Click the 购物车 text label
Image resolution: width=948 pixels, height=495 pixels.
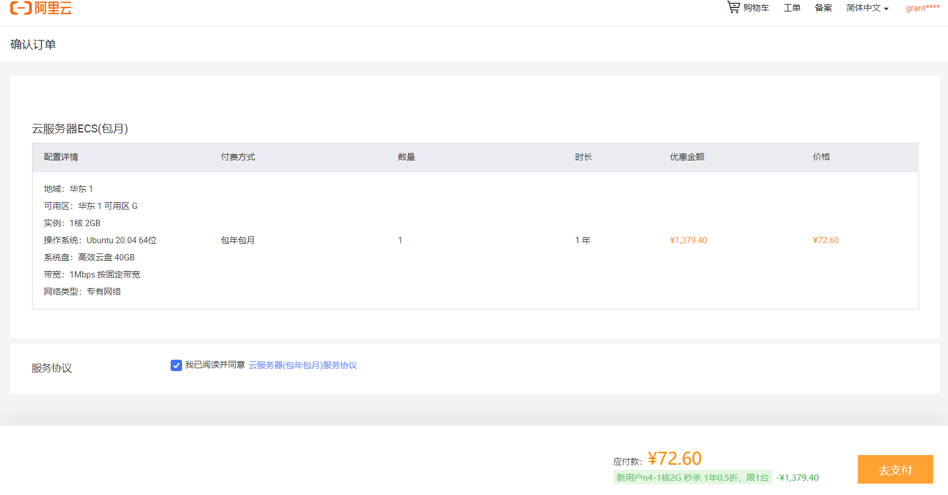pyautogui.click(x=756, y=8)
